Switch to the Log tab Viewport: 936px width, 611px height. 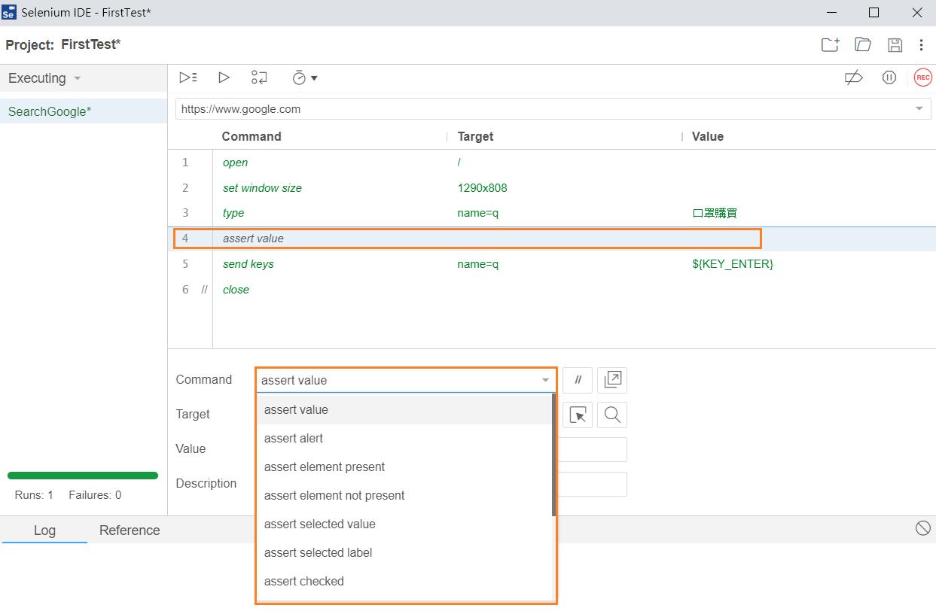click(x=44, y=530)
